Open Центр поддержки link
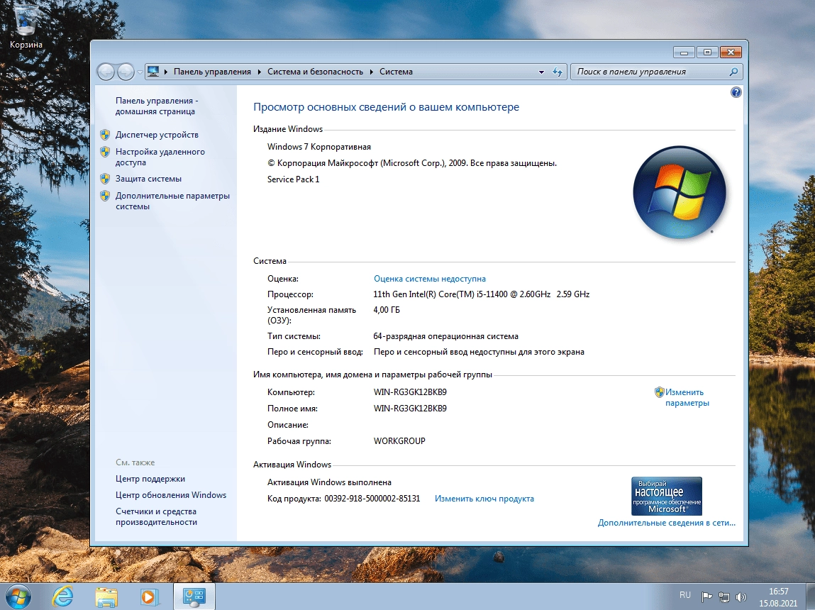This screenshot has width=815, height=610. pyautogui.click(x=150, y=479)
